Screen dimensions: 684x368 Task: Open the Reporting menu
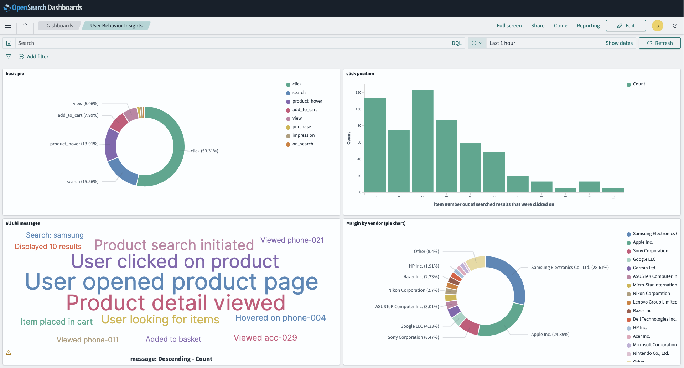pos(588,26)
